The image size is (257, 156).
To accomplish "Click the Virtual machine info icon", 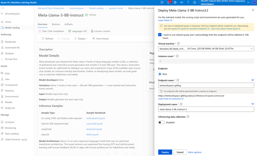I will [178, 44].
